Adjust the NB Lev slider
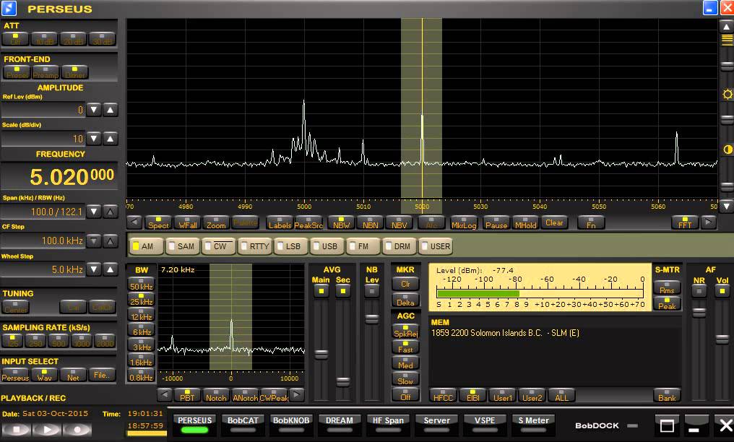 point(371,319)
